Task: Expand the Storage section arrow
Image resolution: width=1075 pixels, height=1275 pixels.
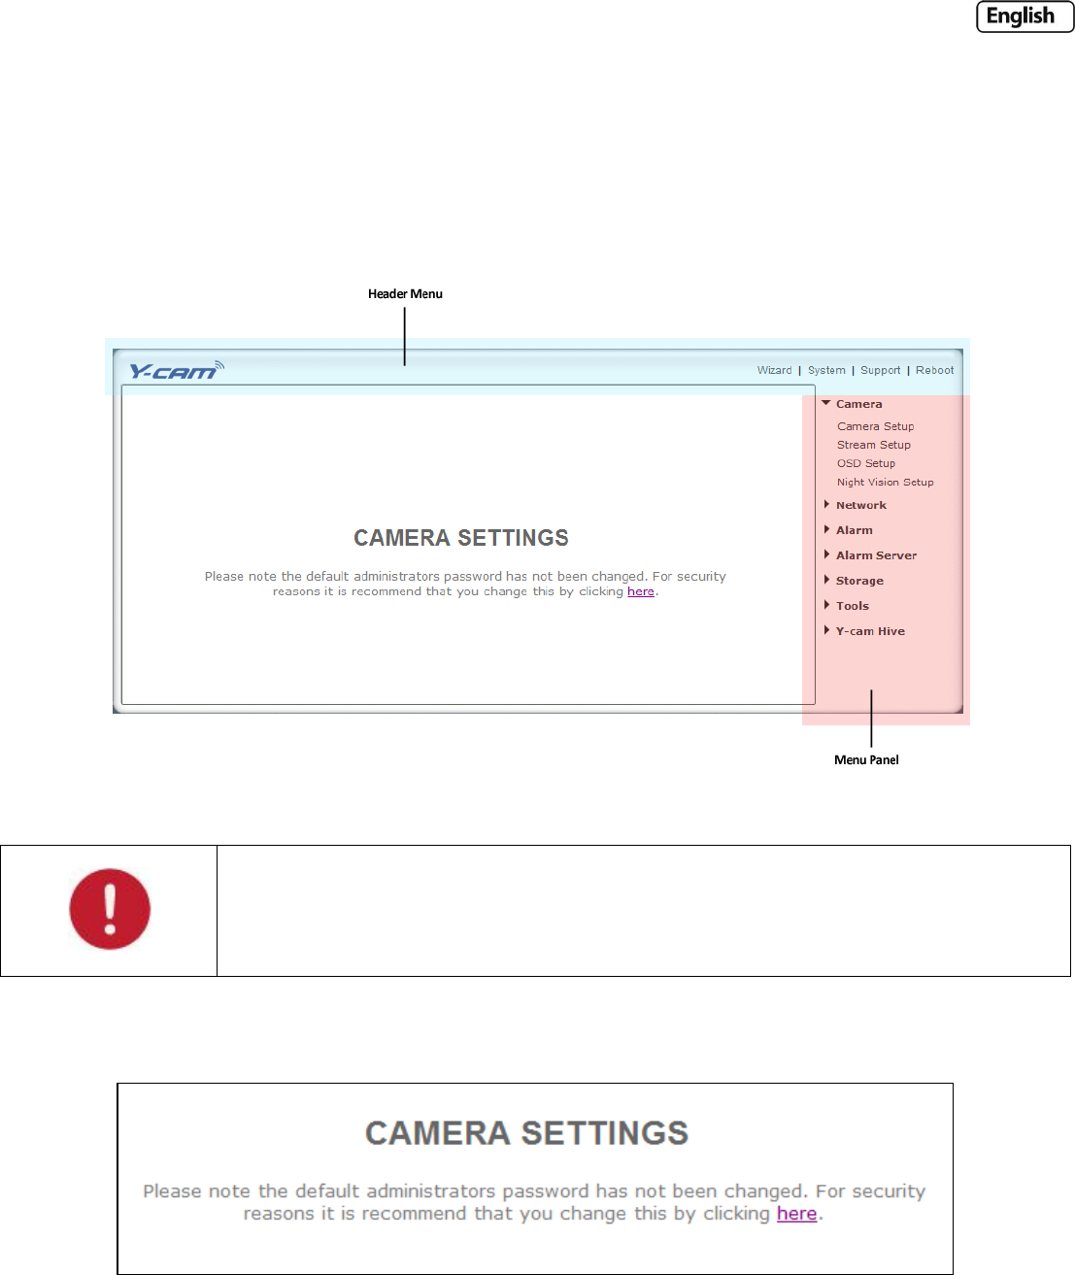Action: [826, 581]
